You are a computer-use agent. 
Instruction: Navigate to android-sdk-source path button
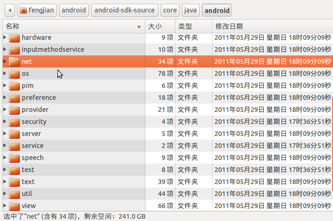[125, 10]
